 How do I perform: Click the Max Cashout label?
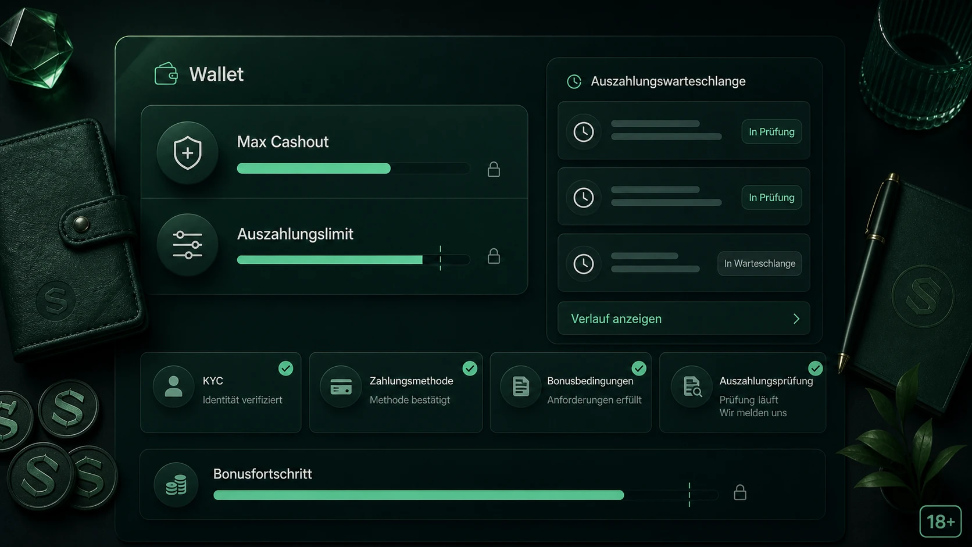[x=283, y=142]
